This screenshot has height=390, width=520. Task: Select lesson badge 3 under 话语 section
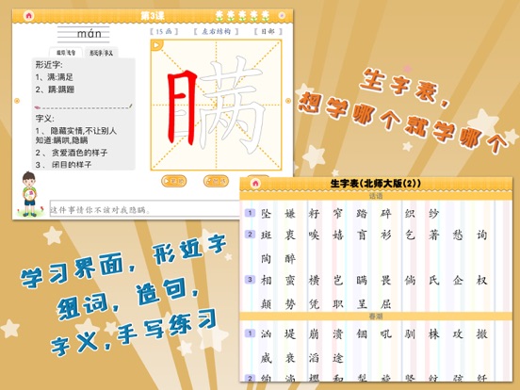click(250, 280)
